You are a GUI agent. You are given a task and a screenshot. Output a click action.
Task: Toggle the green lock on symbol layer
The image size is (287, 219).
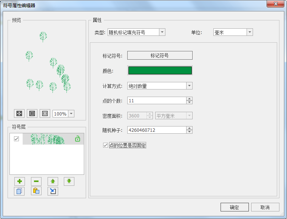pos(77,139)
